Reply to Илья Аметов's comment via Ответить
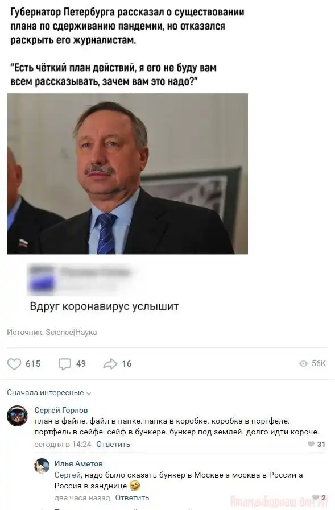This screenshot has width=335, height=510. point(132,497)
